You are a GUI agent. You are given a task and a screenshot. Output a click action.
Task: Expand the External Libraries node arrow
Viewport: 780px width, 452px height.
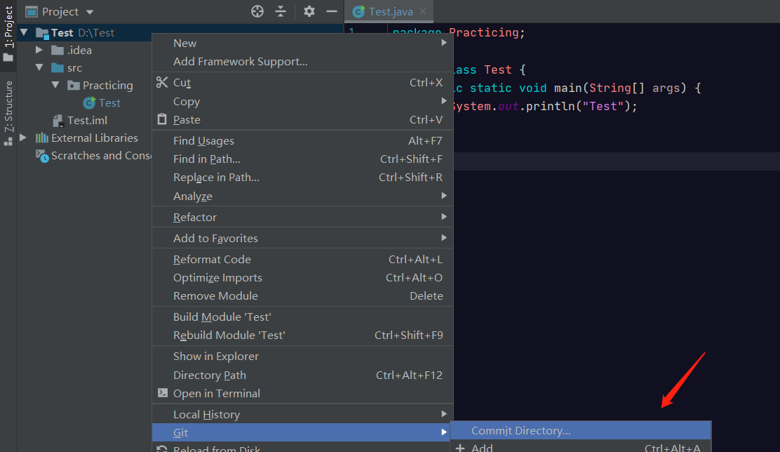pyautogui.click(x=23, y=138)
